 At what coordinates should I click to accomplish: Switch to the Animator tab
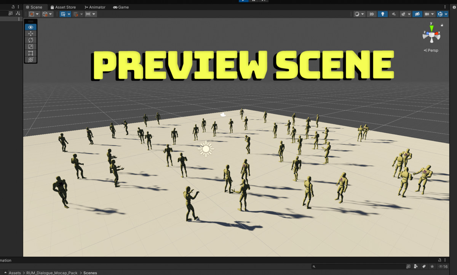click(x=95, y=7)
